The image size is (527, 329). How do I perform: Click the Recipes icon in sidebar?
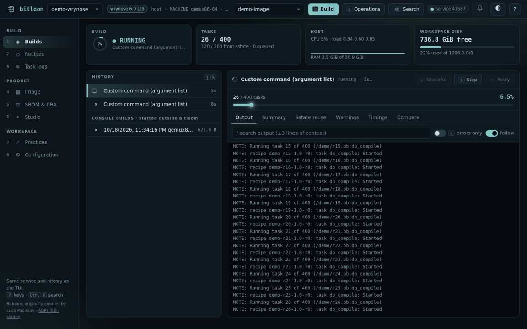point(18,54)
